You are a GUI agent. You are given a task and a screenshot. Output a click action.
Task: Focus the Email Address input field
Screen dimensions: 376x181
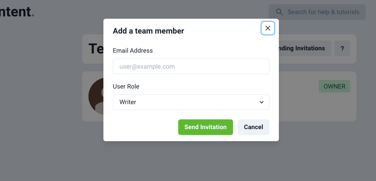(x=191, y=66)
